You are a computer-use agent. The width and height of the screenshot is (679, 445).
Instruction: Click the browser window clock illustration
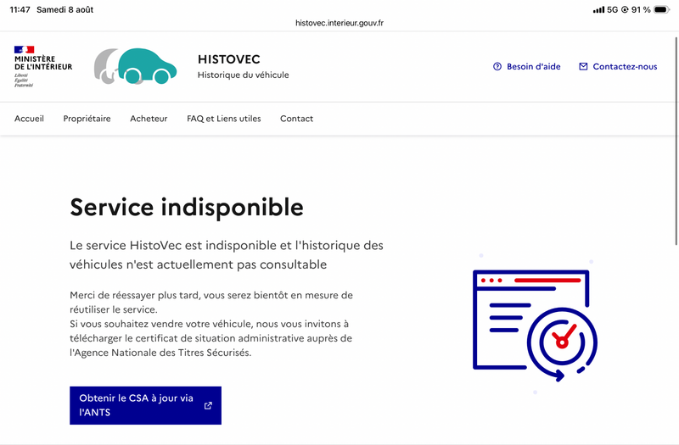tap(535, 325)
